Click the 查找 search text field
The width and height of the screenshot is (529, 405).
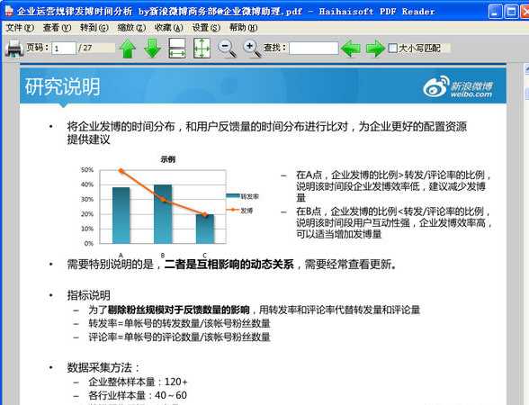click(x=313, y=49)
